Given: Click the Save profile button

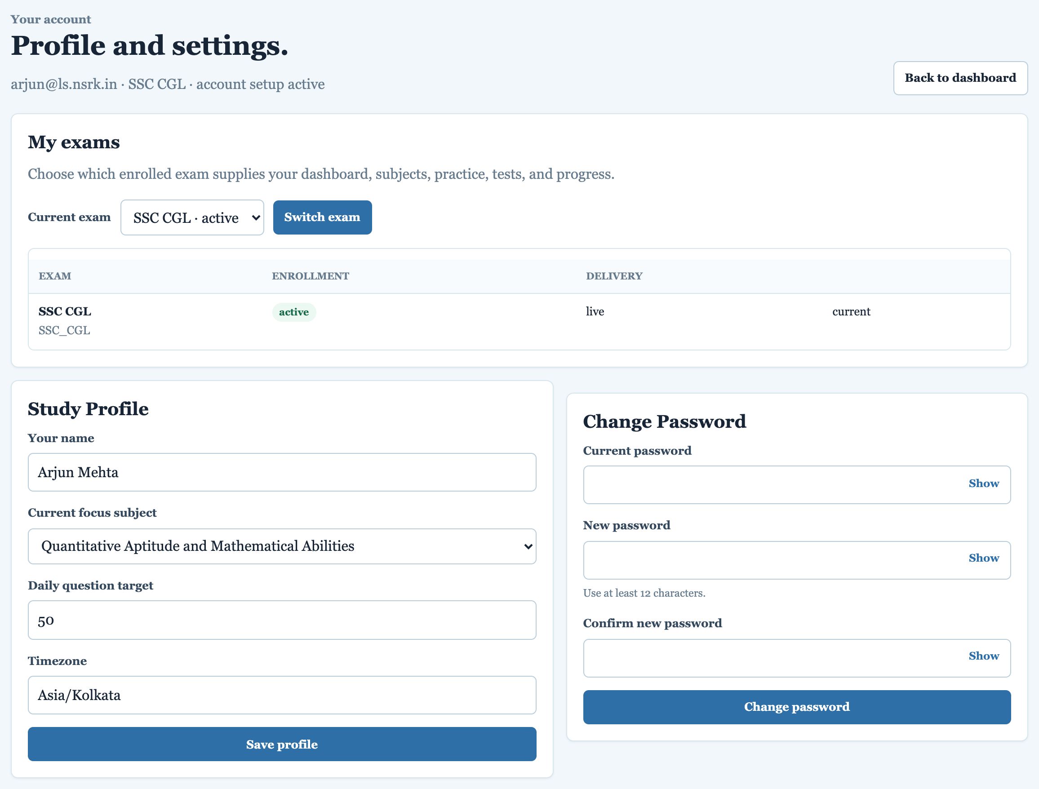Looking at the screenshot, I should pos(282,745).
